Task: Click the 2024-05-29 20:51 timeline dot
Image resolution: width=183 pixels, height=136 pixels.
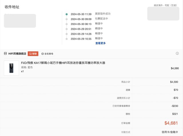Action: pyautogui.click(x=67, y=29)
